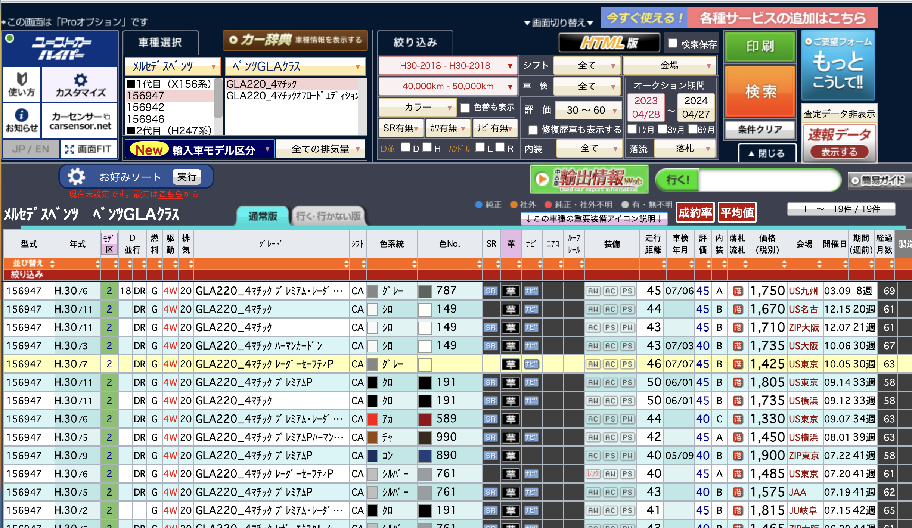The image size is (912, 528).
Task: Open the 評価 30～60 dropdown
Action: click(x=588, y=110)
